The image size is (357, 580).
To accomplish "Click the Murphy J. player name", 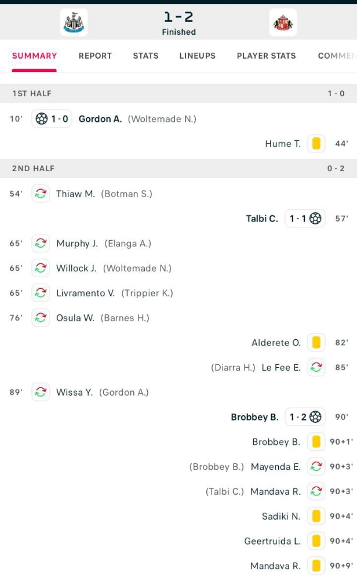I will (x=77, y=244).
